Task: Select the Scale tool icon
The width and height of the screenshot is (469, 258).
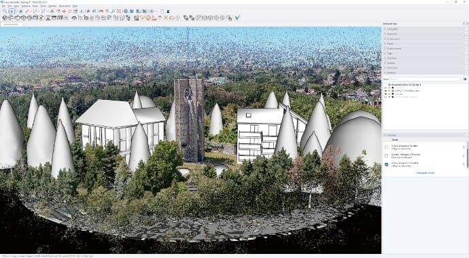Action: 75,12
